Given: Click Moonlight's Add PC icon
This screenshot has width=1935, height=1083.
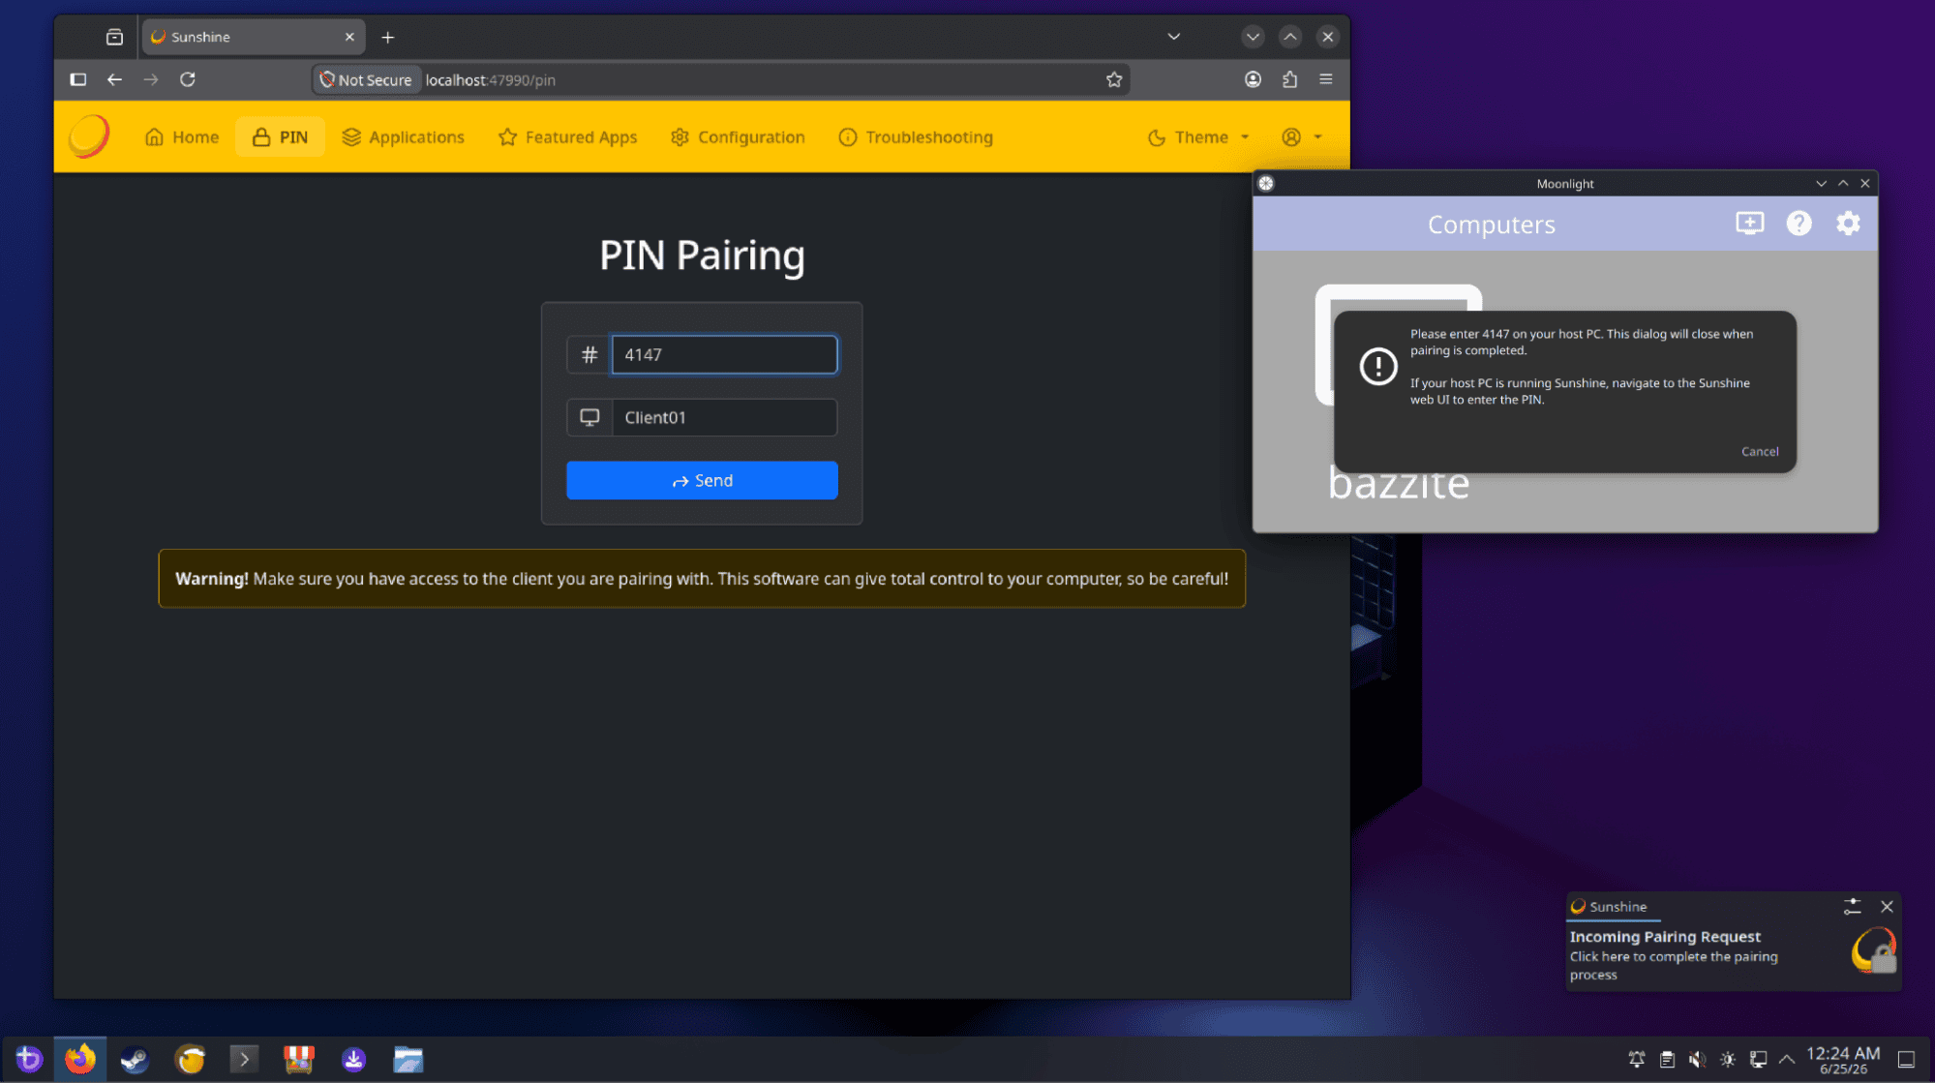Looking at the screenshot, I should (1749, 224).
